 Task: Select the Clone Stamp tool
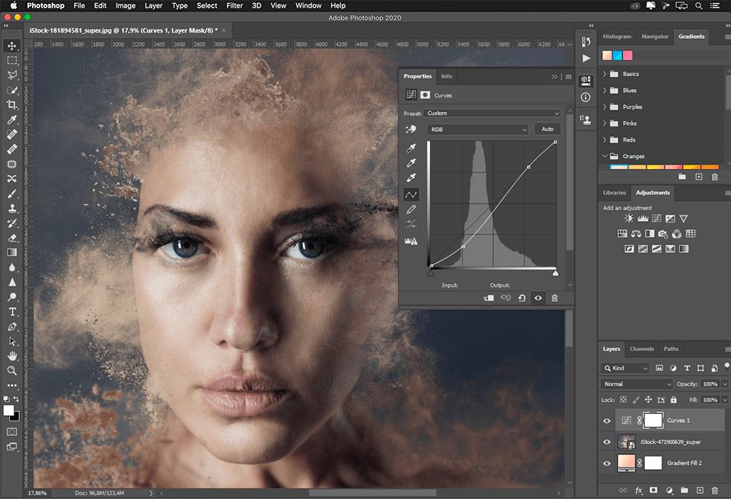[11, 209]
